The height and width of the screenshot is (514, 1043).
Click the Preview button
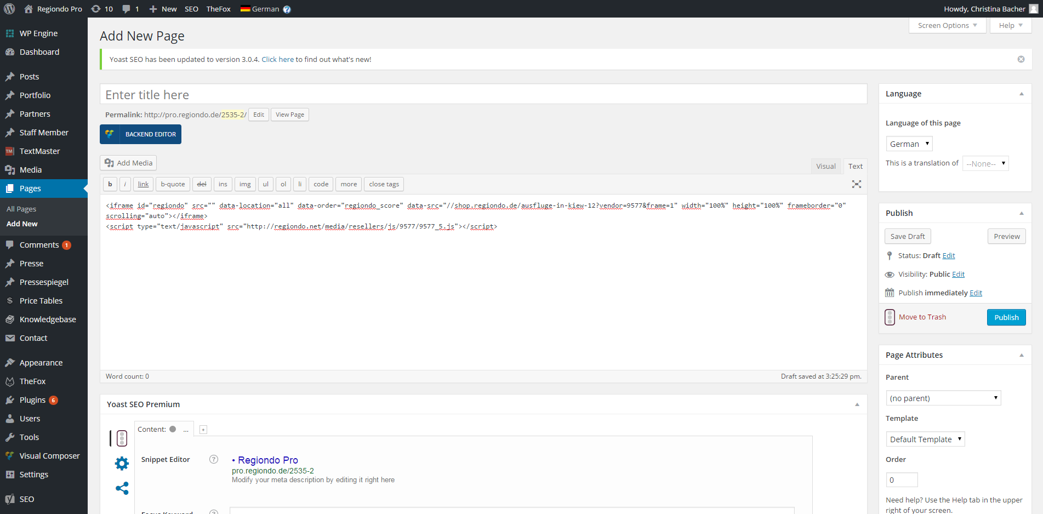click(x=1007, y=236)
